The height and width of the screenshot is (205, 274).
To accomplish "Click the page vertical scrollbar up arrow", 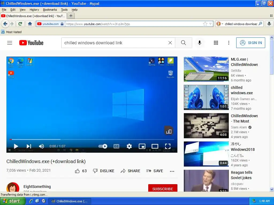I will 272,37.
